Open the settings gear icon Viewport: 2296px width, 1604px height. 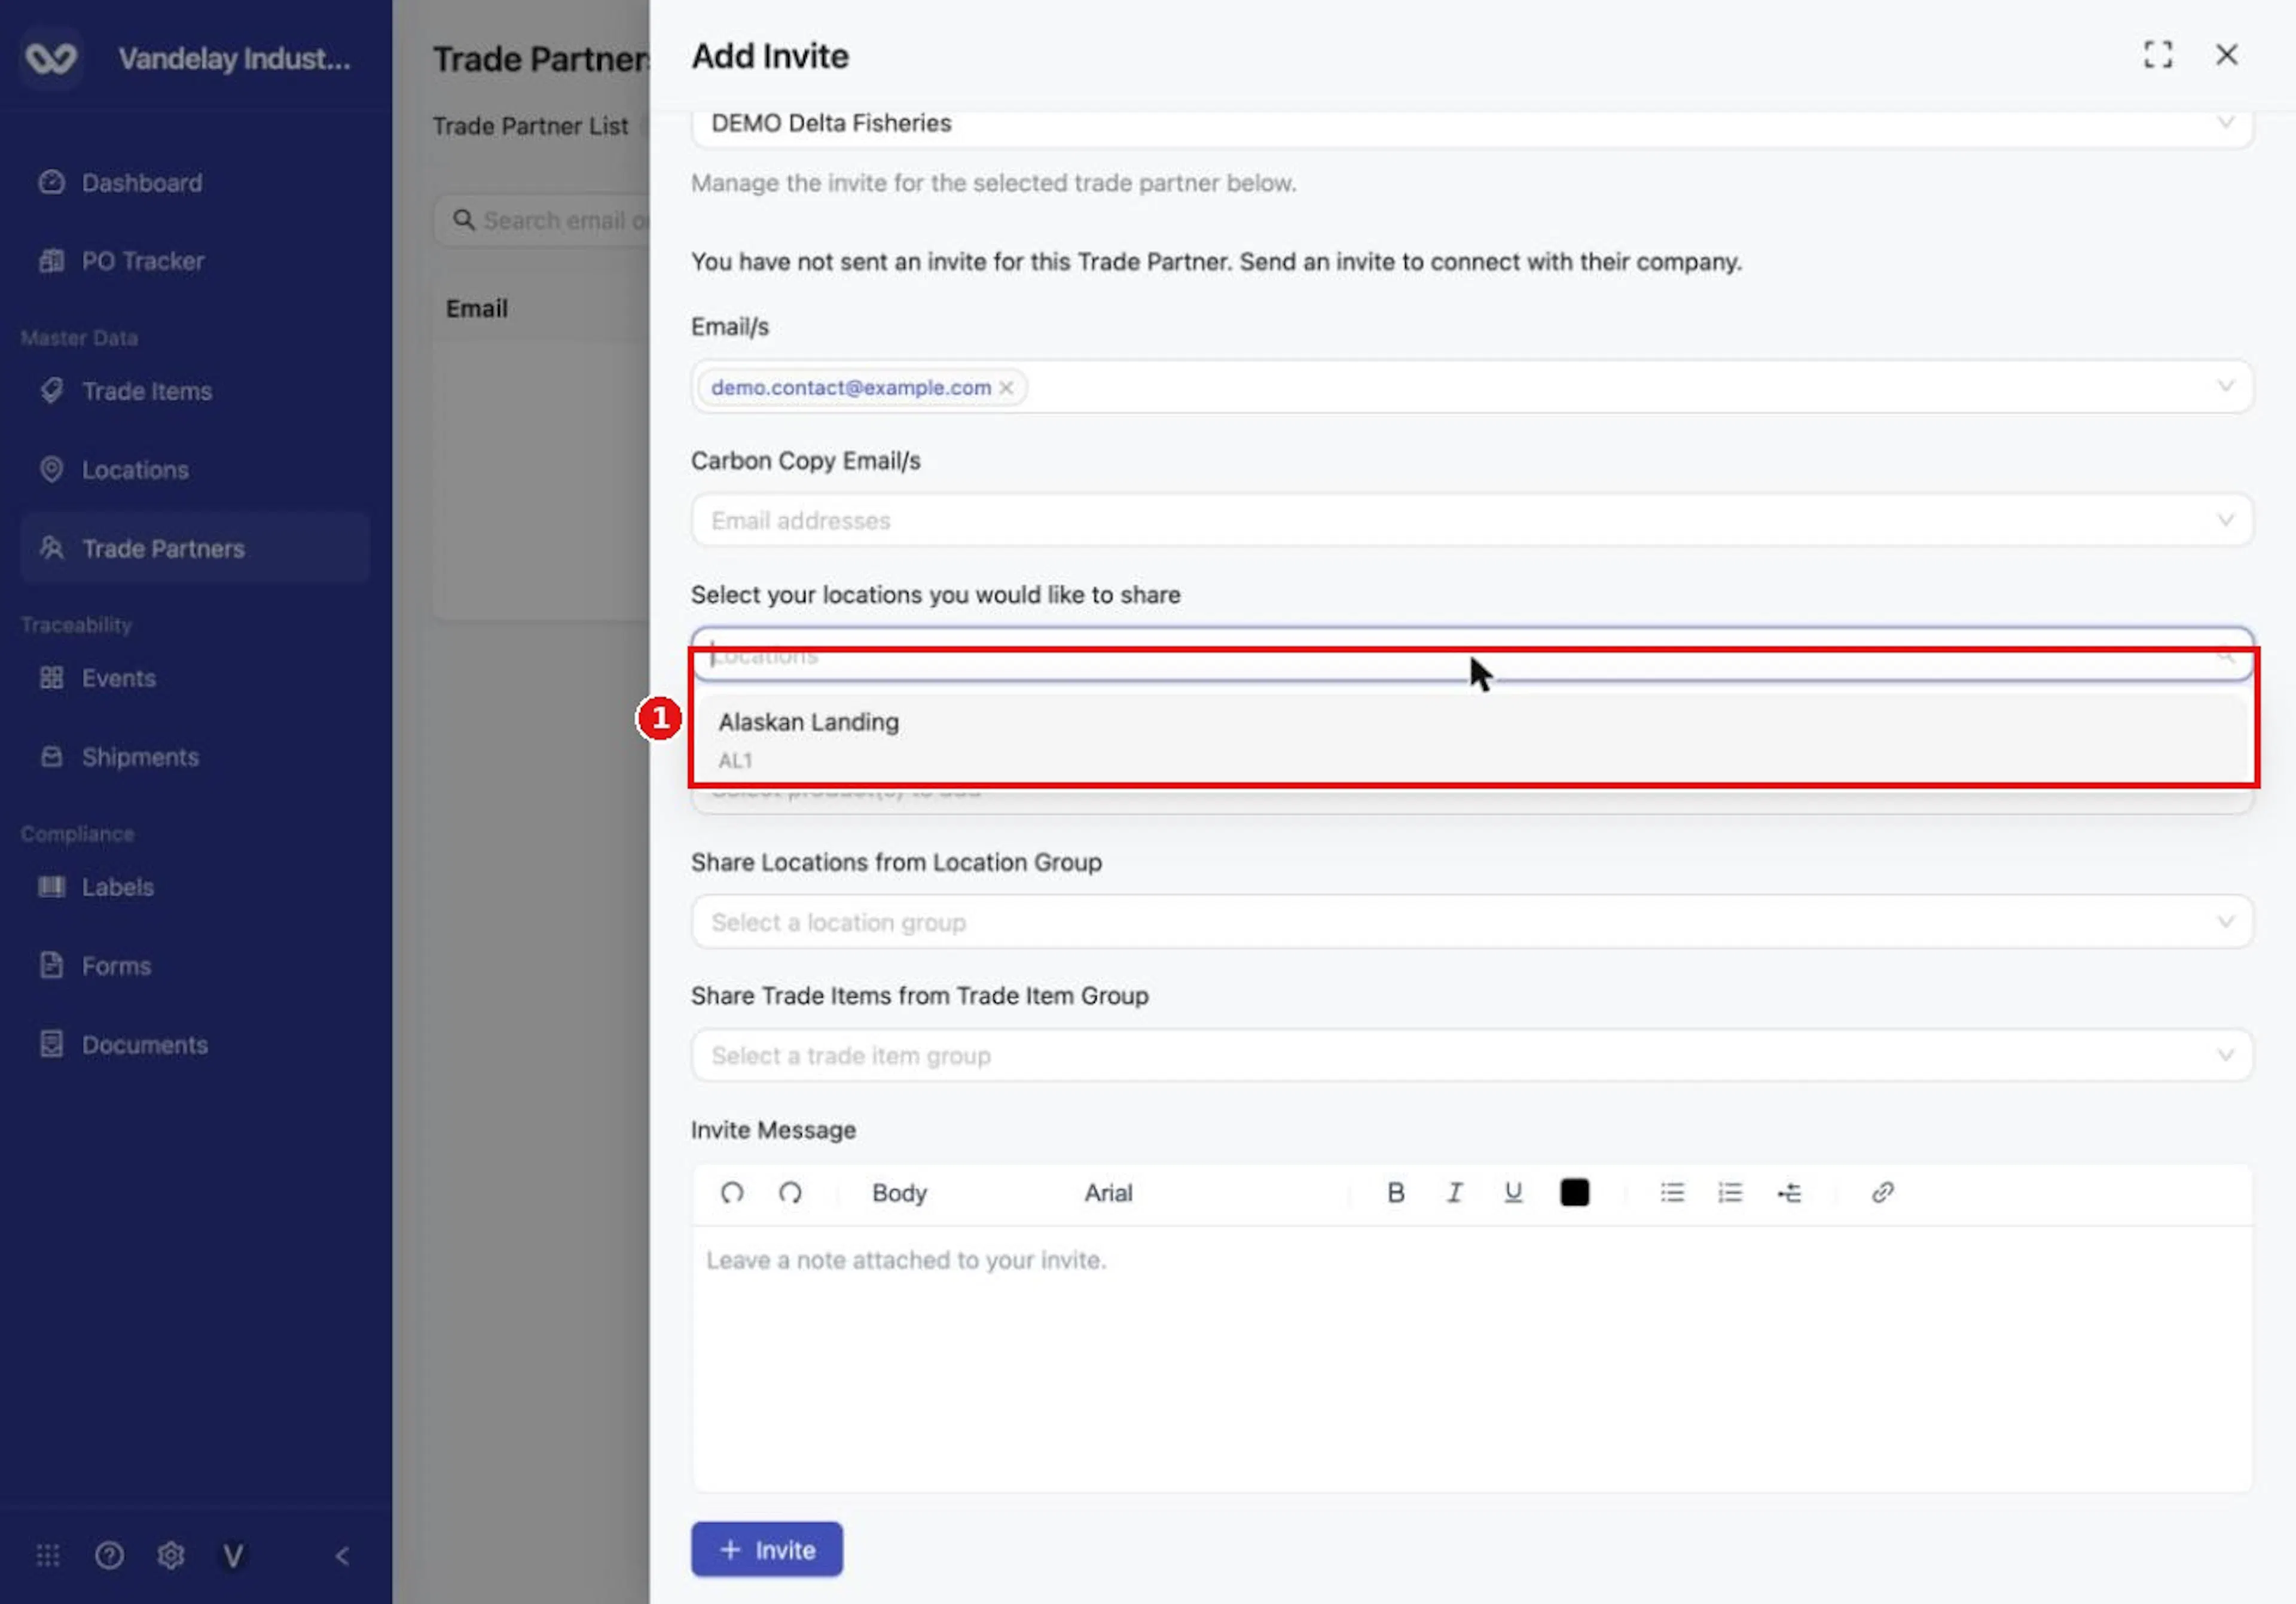171,1555
